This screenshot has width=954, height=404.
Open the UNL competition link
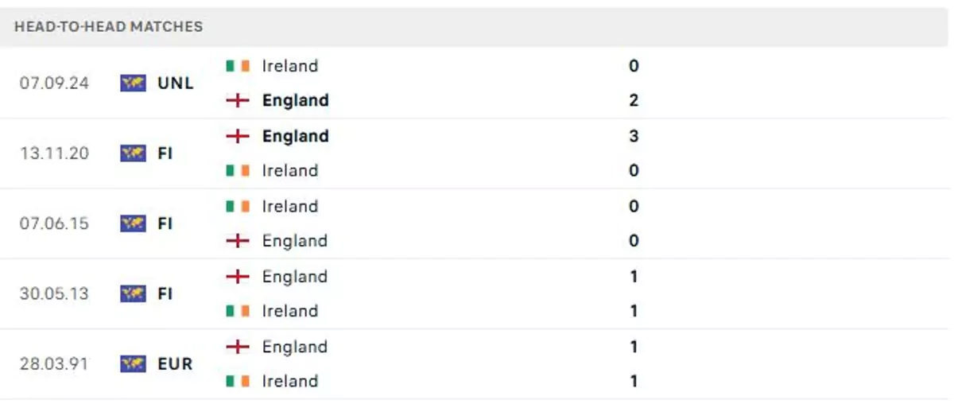tap(176, 83)
